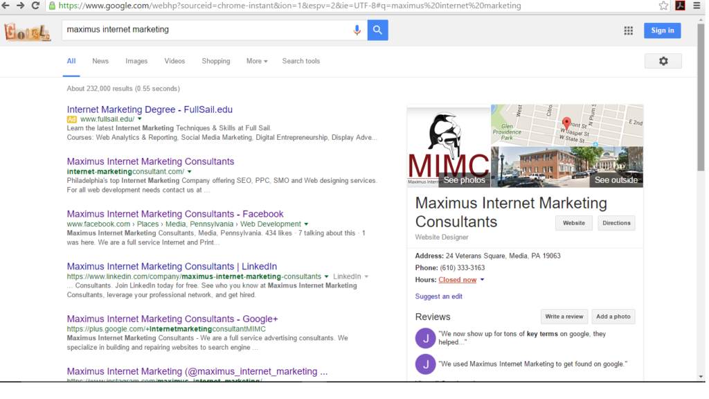
Task: Open MIMC logo See photos thumbnail
Action: click(x=449, y=147)
